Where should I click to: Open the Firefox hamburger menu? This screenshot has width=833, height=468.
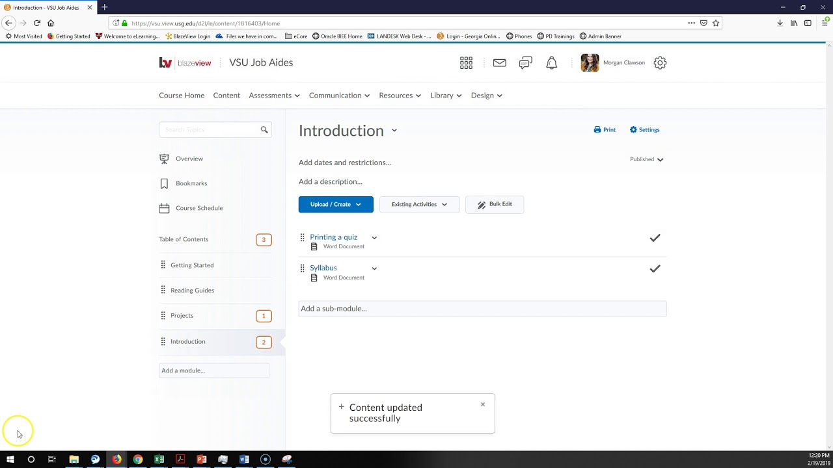(x=825, y=23)
